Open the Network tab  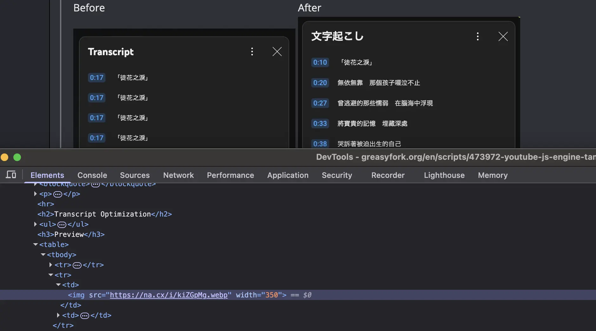[178, 175]
